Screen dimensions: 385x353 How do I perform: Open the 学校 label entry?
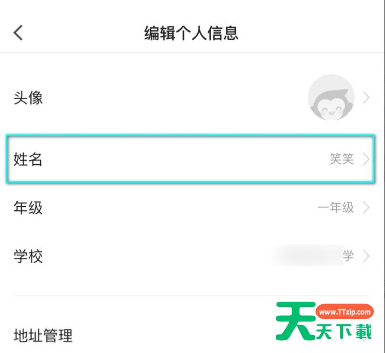(28, 256)
